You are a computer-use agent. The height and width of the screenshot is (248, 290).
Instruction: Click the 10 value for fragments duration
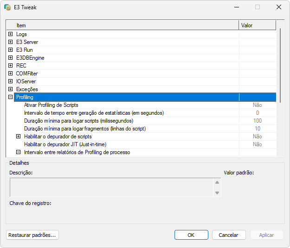[258, 129]
